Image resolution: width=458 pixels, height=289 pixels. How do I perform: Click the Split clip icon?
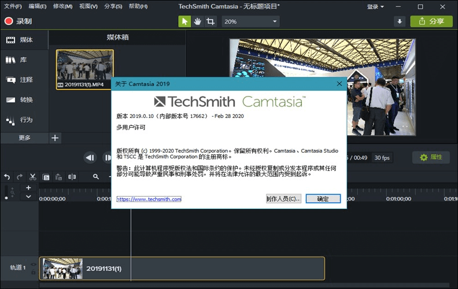click(x=72, y=177)
